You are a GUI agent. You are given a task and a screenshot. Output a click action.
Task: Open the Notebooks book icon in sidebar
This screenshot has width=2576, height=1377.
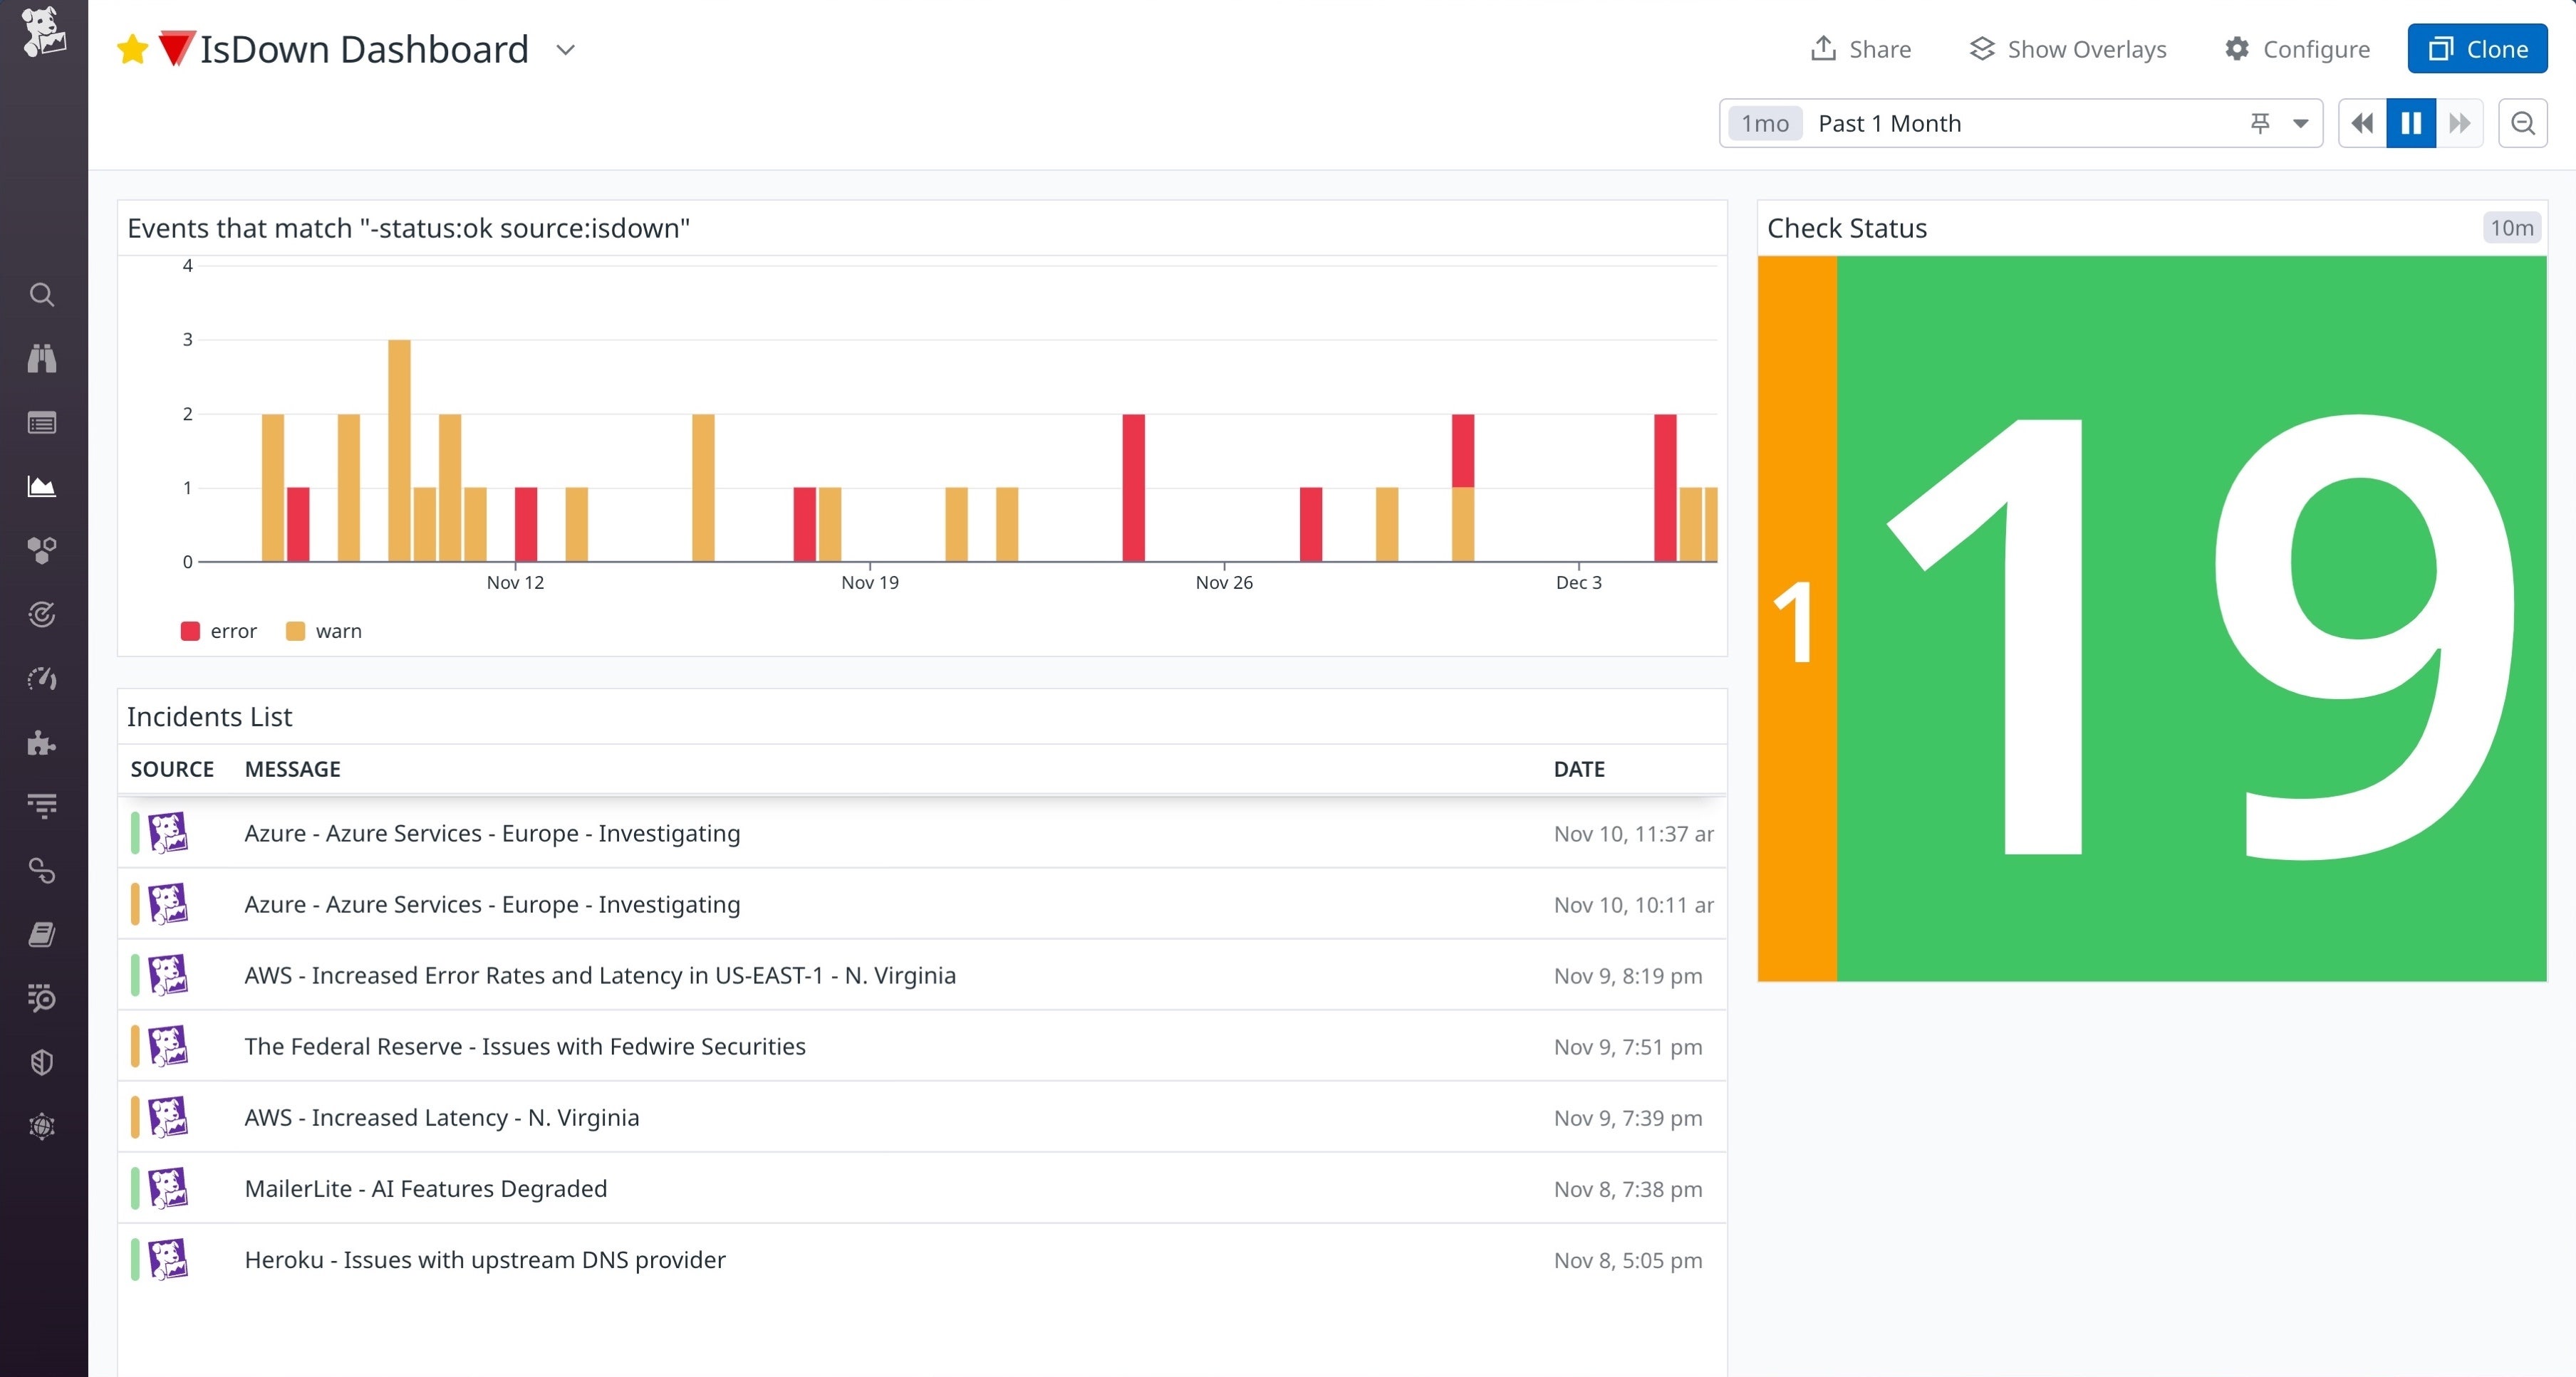[x=41, y=934]
